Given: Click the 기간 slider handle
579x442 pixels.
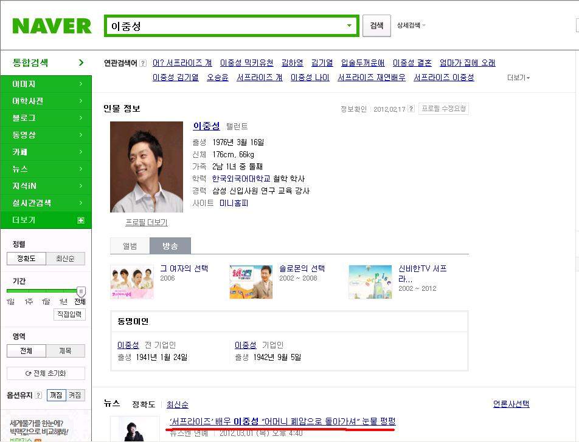Looking at the screenshot, I should [x=81, y=291].
